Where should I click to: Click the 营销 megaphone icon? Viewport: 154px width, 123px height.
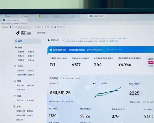[14, 96]
